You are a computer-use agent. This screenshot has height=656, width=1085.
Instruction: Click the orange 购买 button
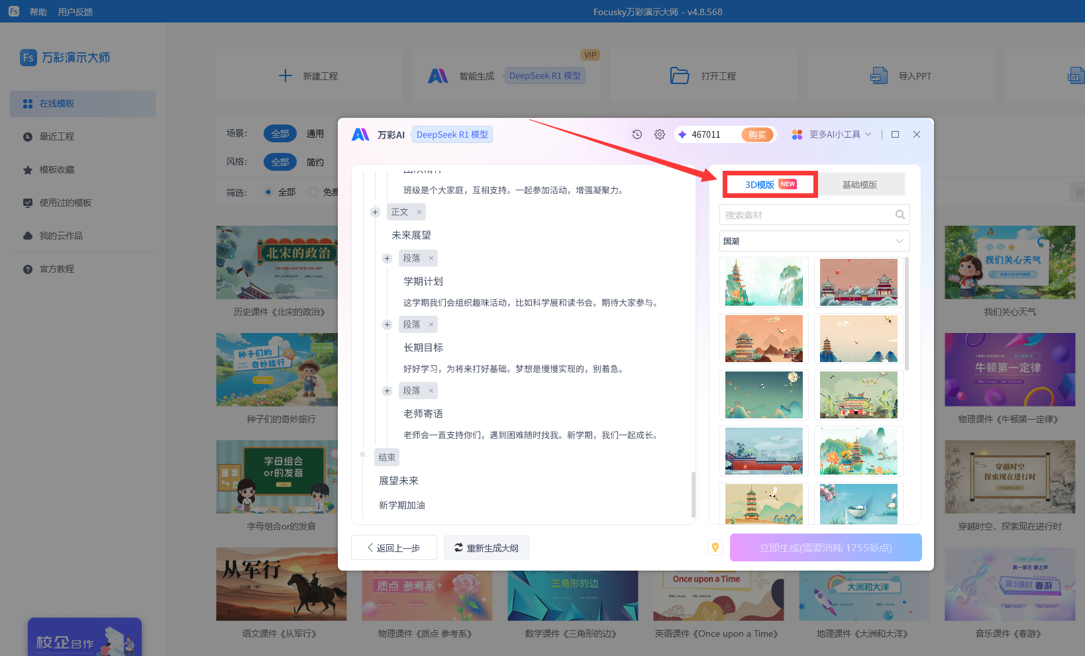coord(757,134)
